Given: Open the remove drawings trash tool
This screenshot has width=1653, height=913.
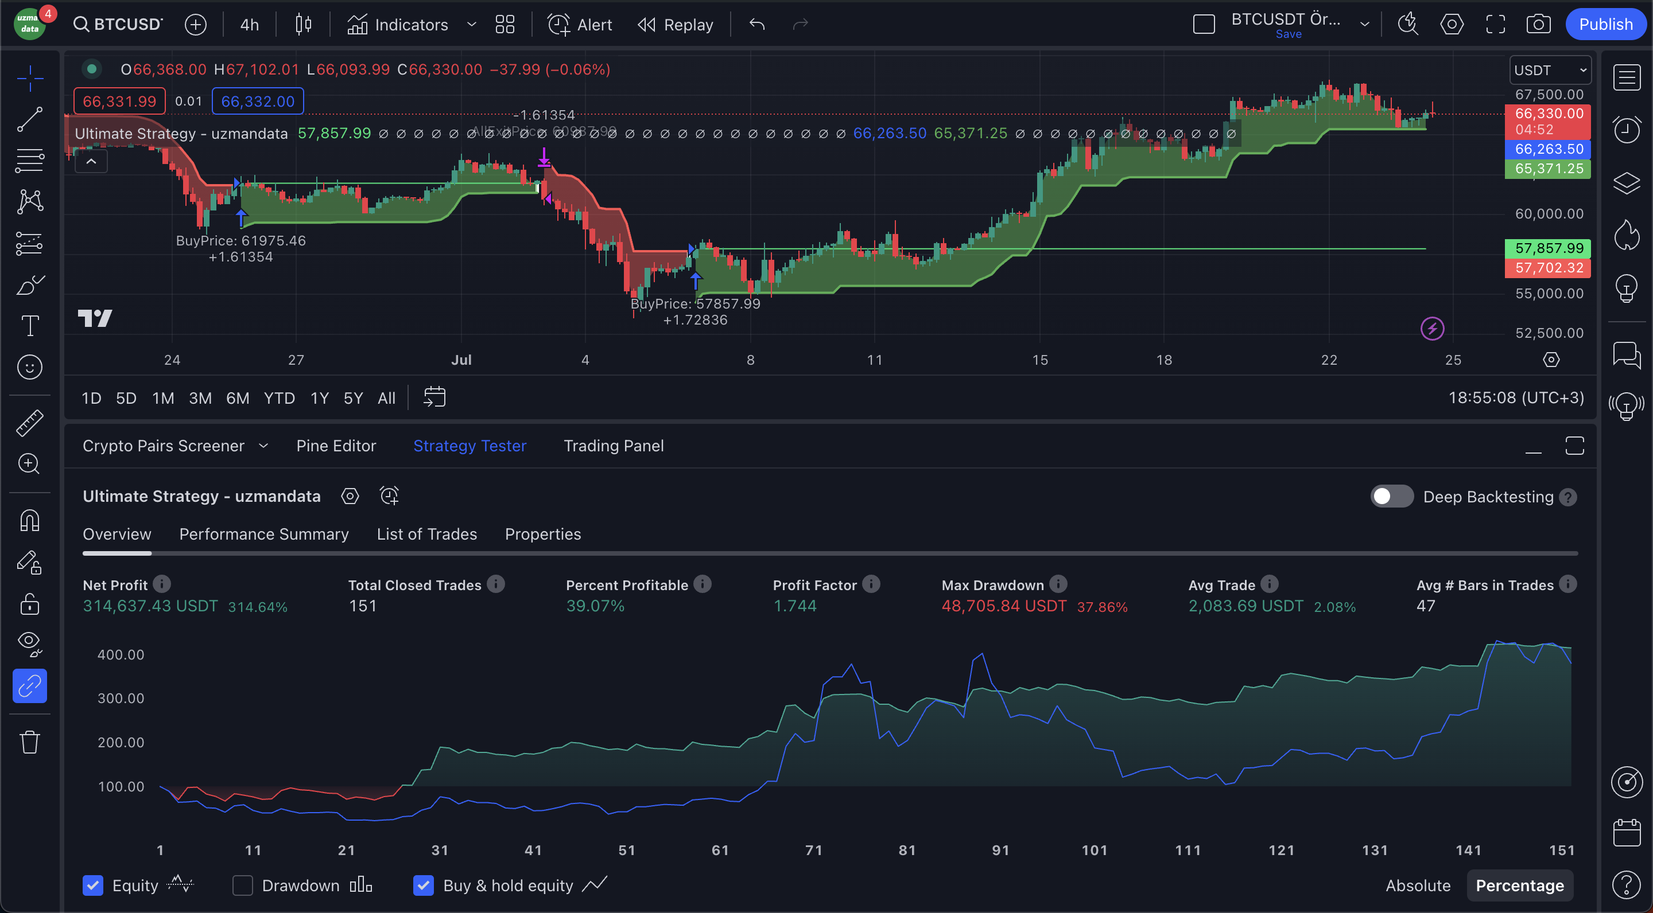Looking at the screenshot, I should (30, 742).
